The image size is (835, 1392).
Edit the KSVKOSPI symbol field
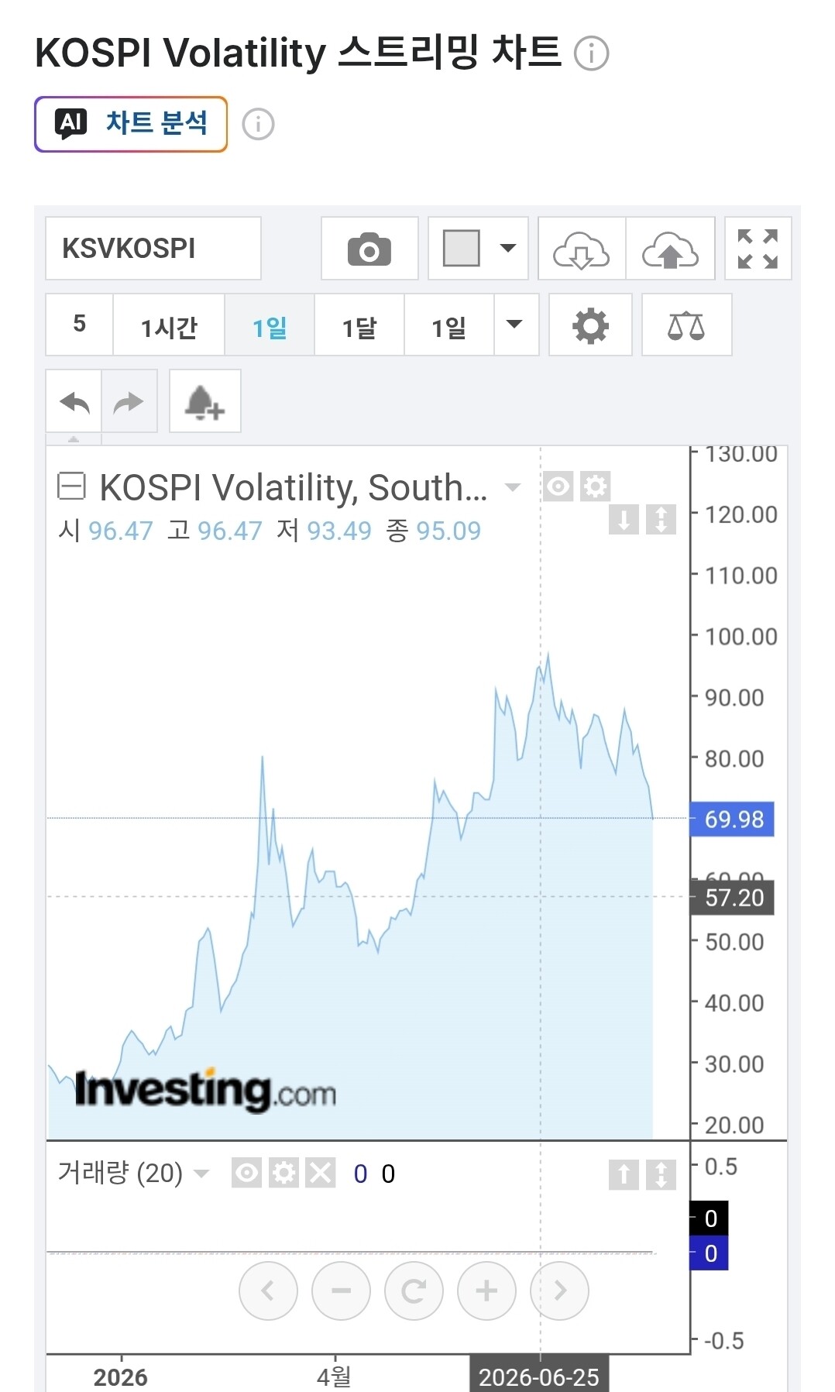click(x=153, y=249)
